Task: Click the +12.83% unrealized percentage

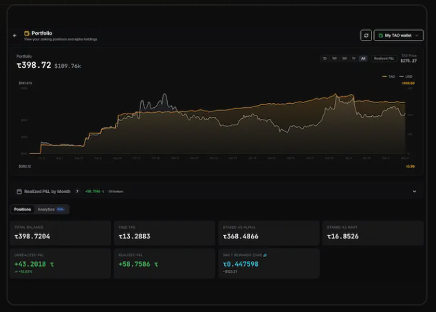Action: click(23, 271)
